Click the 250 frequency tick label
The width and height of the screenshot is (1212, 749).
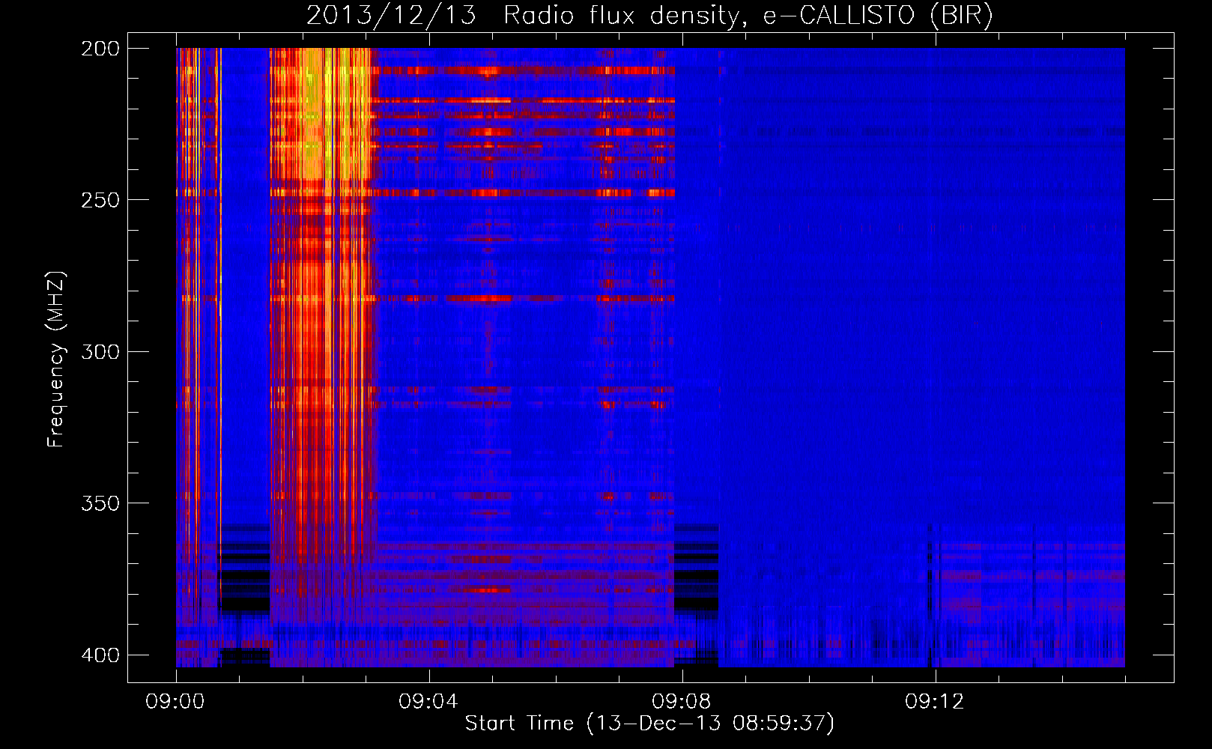click(100, 200)
